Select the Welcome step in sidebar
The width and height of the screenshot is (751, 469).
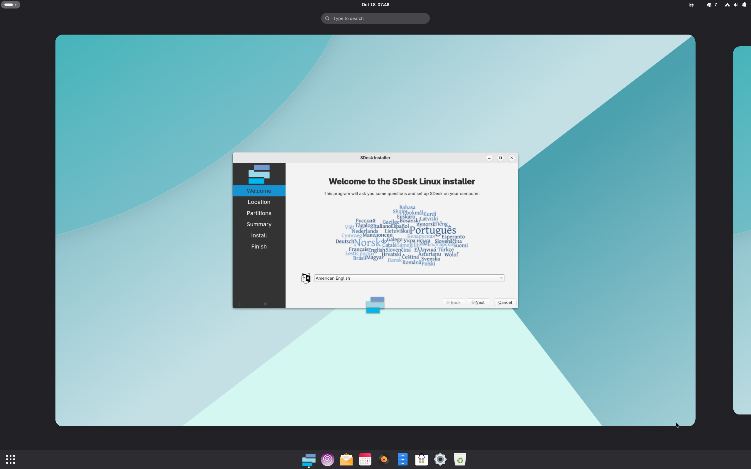259,191
